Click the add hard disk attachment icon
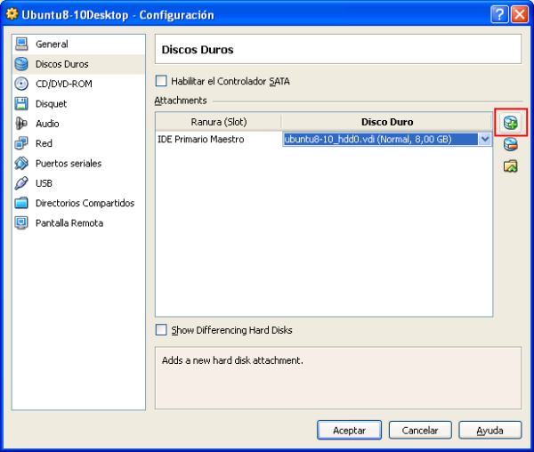The image size is (534, 452). coord(510,123)
